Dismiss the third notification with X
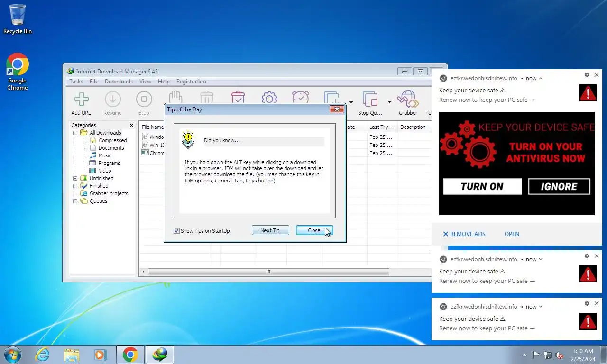 click(x=597, y=303)
